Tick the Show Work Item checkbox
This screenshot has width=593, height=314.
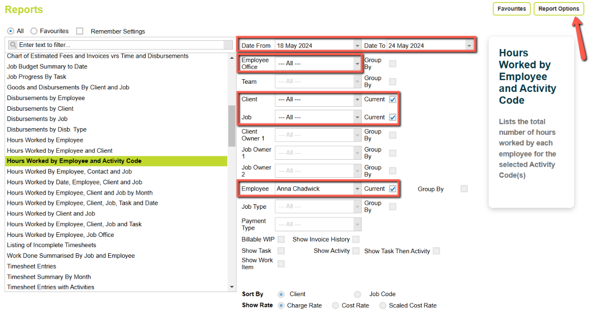281,264
